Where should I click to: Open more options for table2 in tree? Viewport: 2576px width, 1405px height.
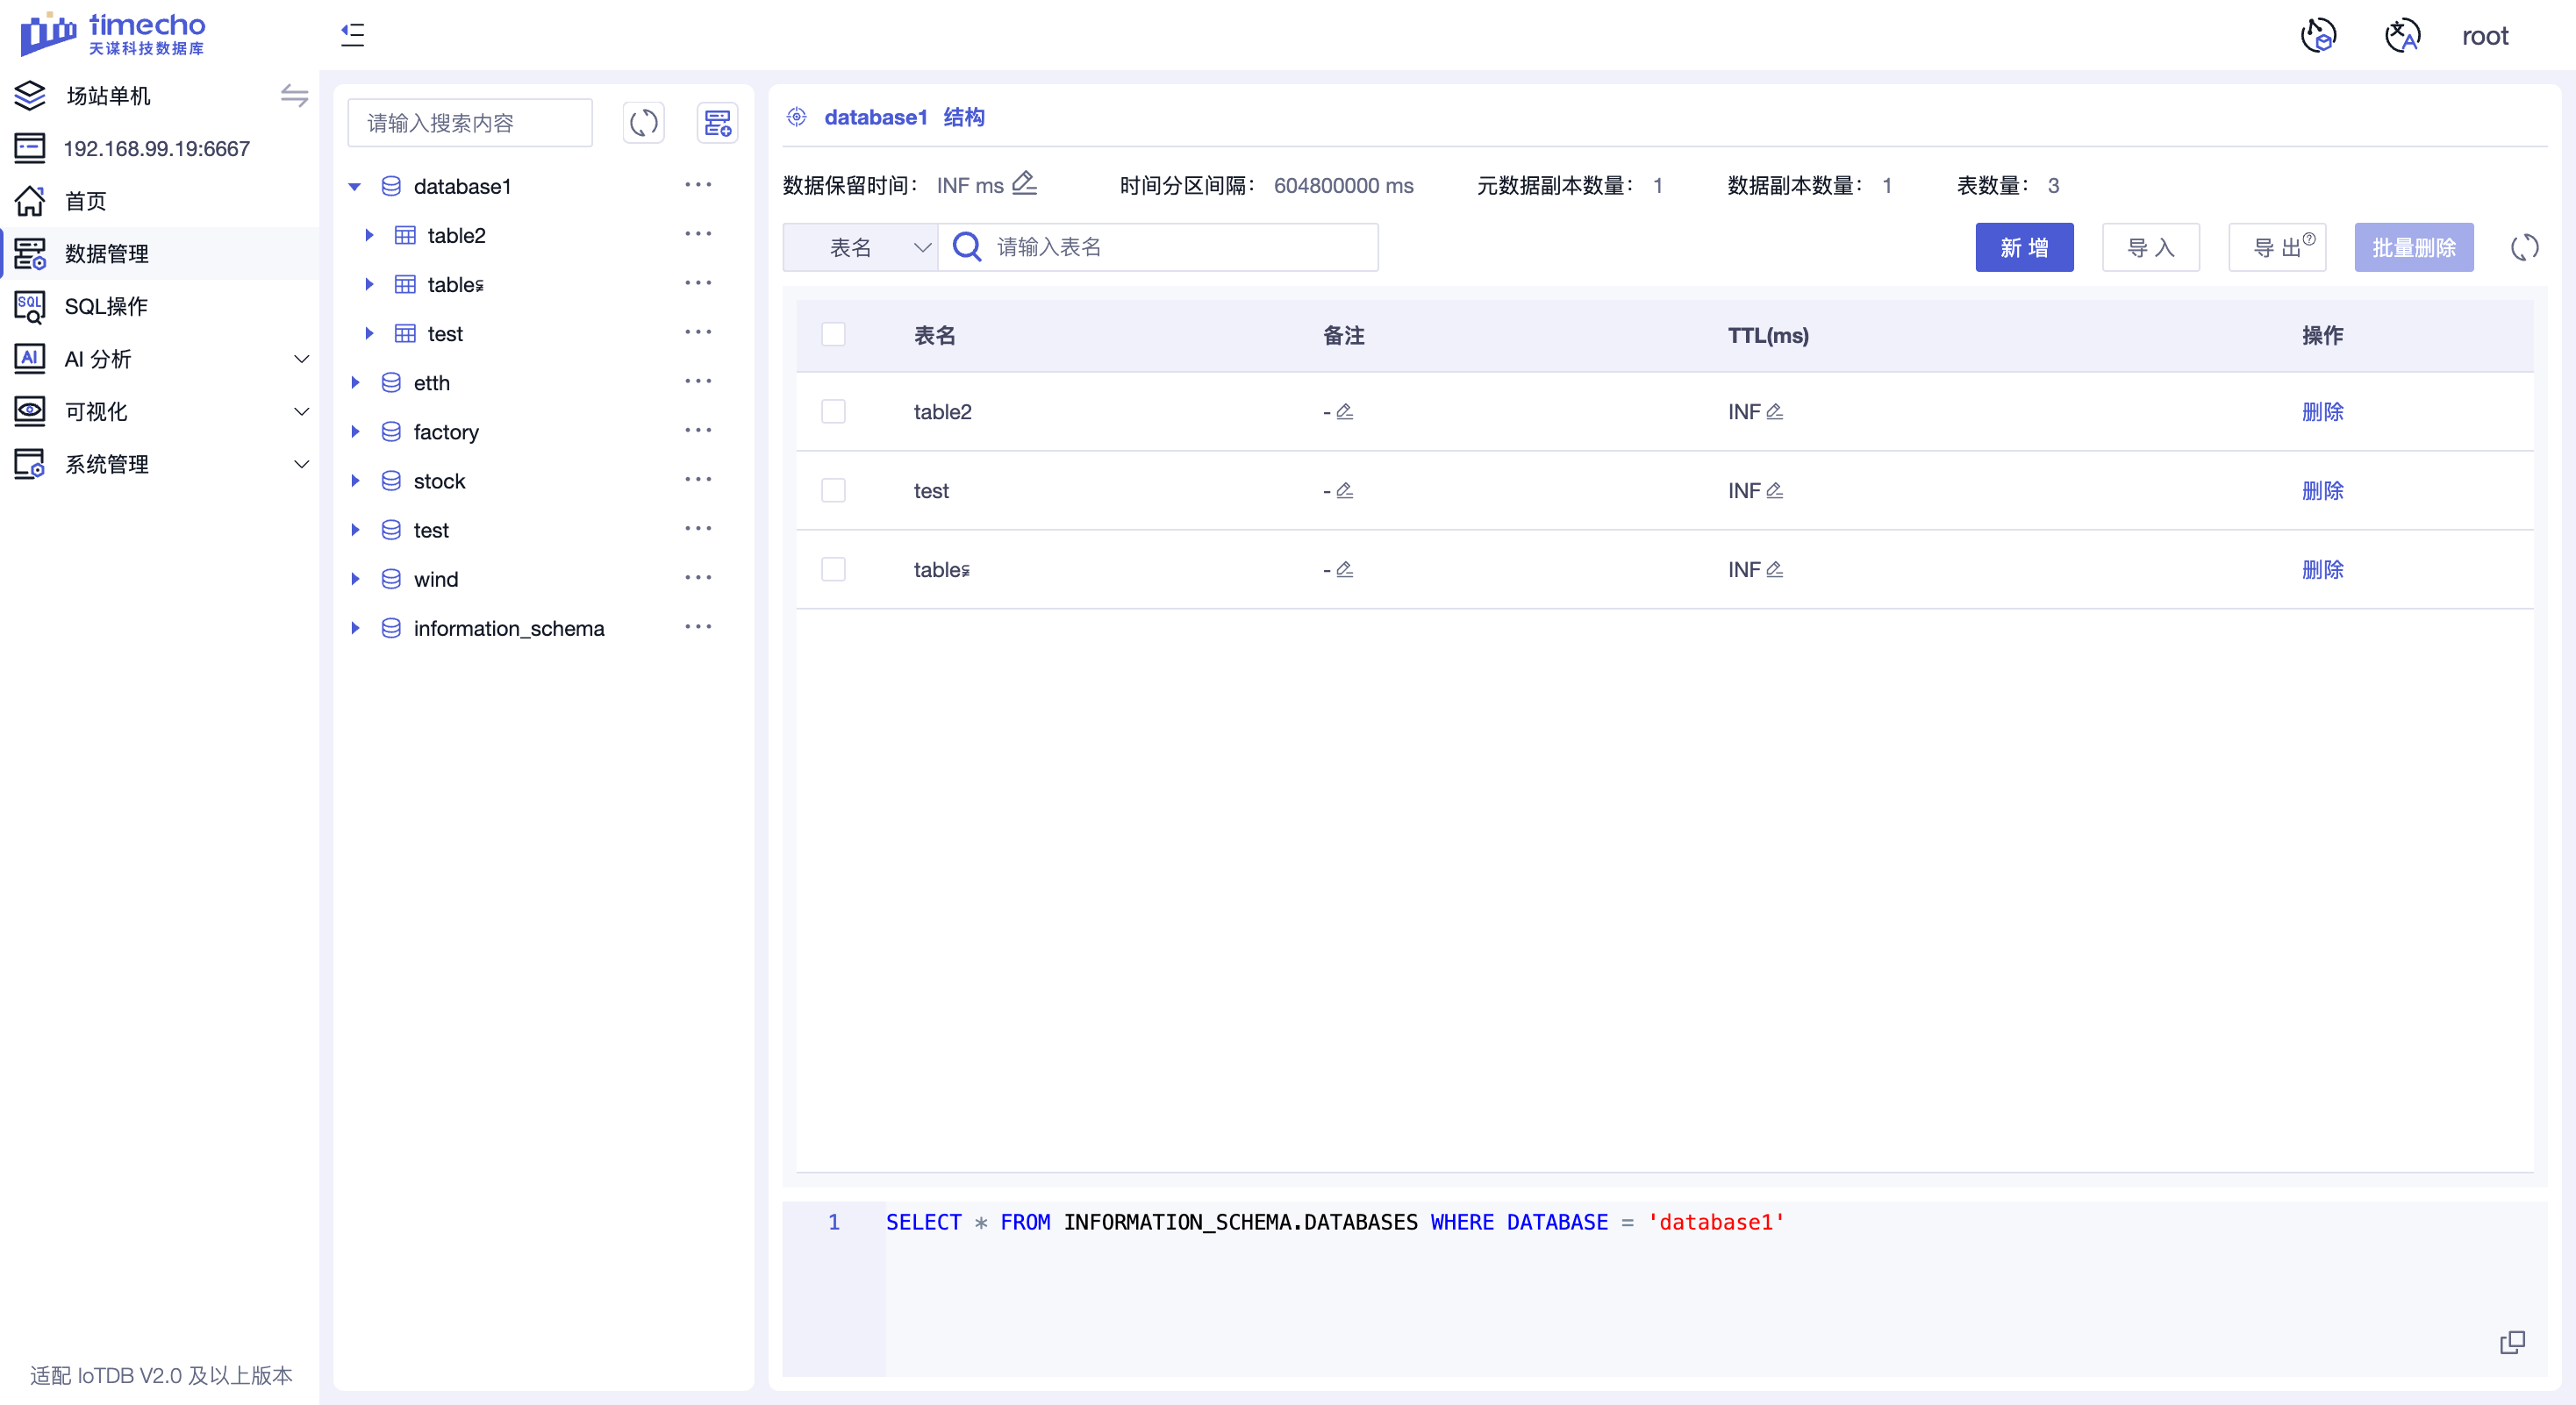(x=698, y=234)
